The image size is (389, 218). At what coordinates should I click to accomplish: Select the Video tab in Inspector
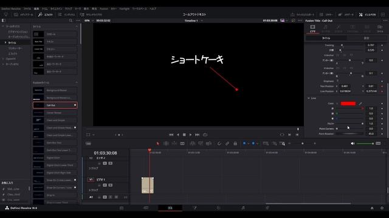point(312,28)
